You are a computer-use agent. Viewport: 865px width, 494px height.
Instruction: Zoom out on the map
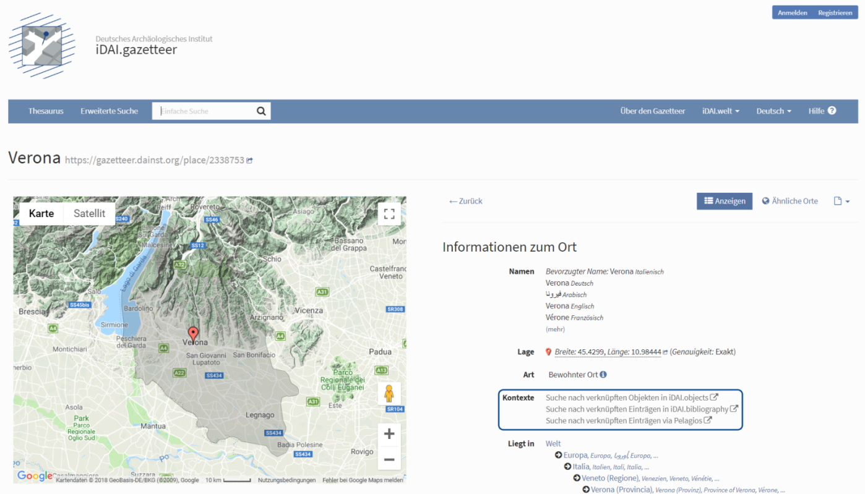point(389,459)
